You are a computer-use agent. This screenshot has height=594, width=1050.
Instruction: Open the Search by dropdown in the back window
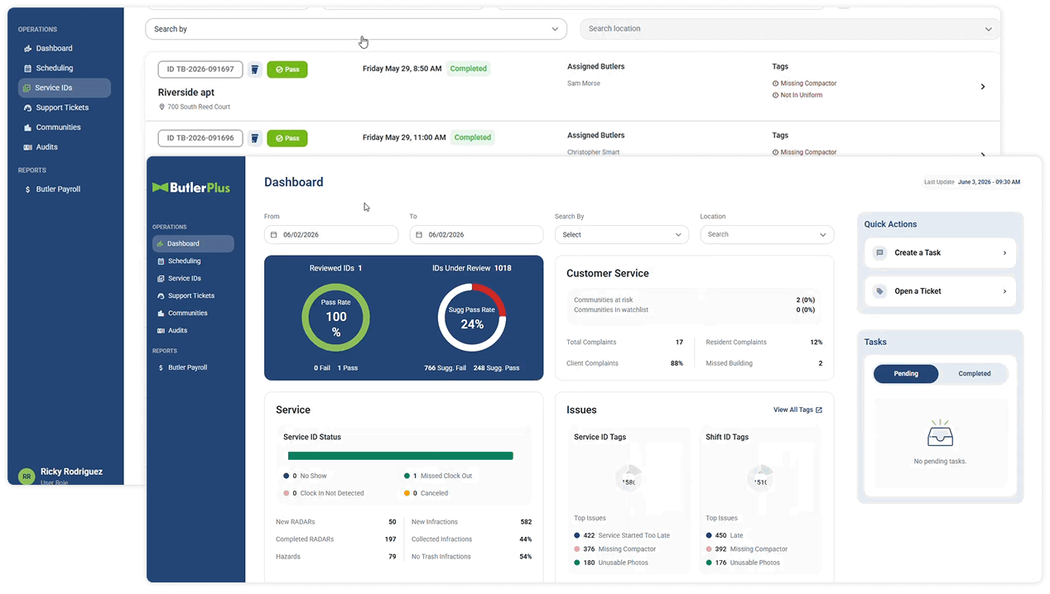coord(356,29)
